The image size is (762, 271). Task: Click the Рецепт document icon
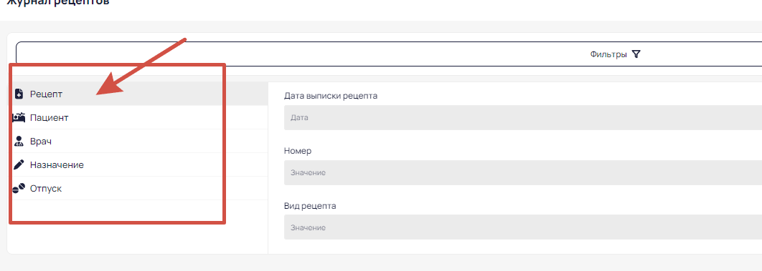(19, 94)
